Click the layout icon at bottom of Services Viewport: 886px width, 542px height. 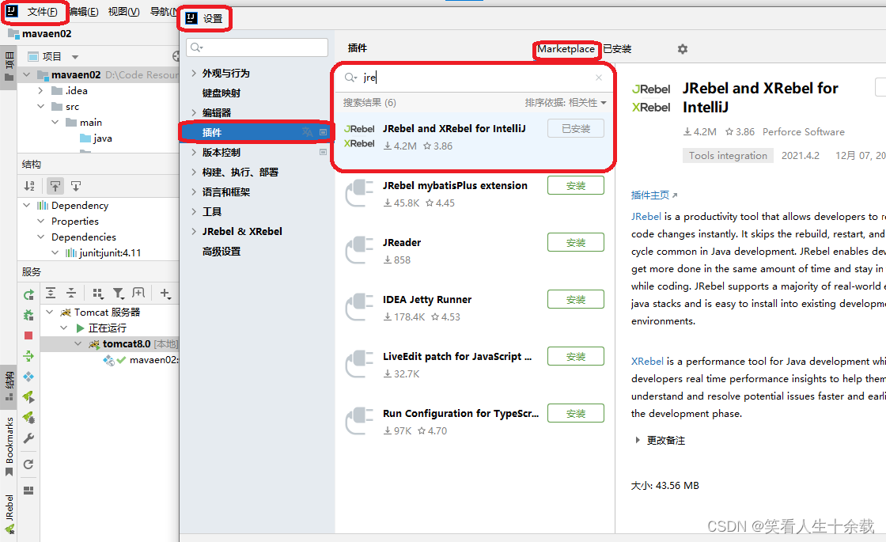tap(28, 490)
